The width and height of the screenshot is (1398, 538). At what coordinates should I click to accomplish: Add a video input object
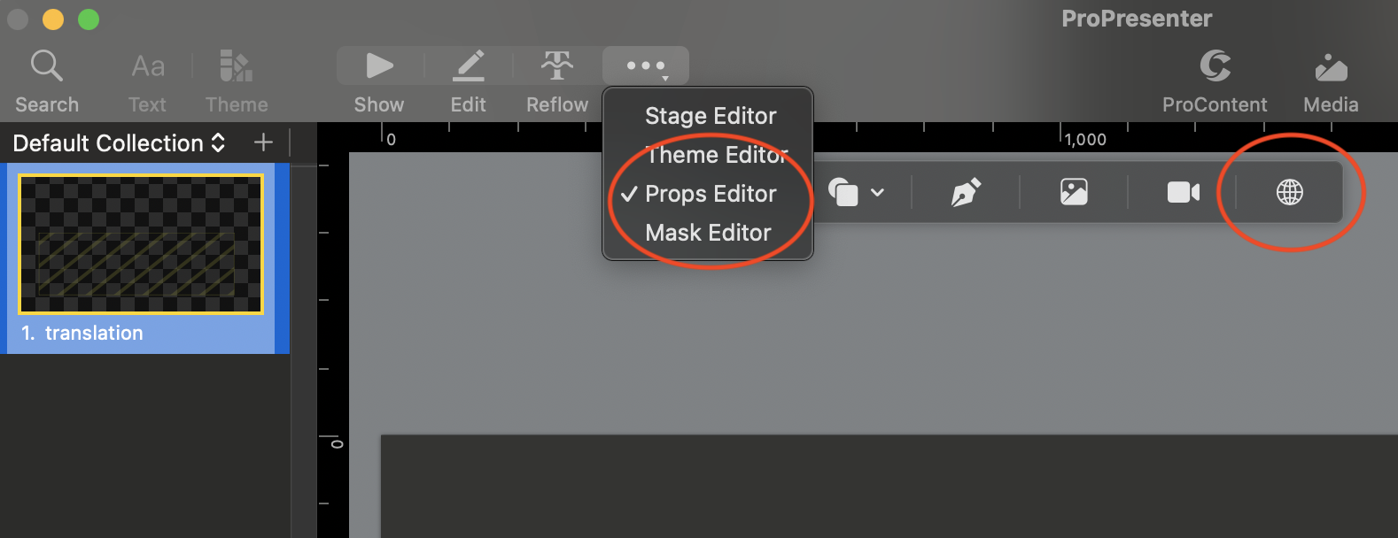[1183, 192]
